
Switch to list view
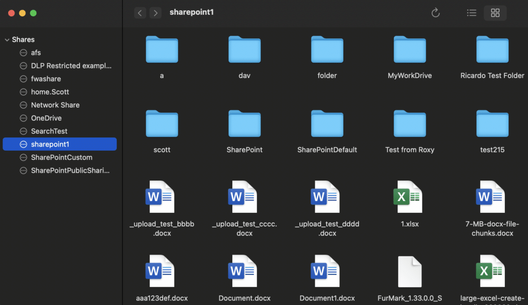point(472,13)
